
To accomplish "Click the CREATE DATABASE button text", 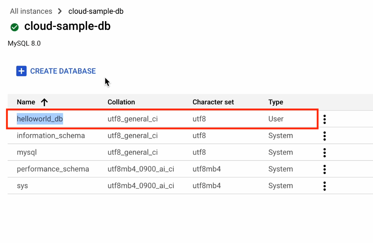I will click(63, 71).
